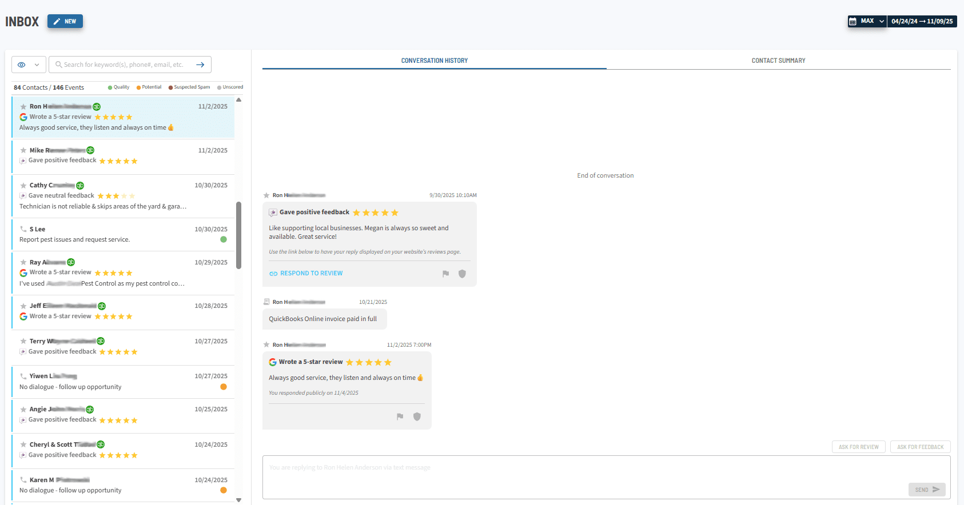
Task: Click QuickBooks badge next to Mike's name
Action: [90, 150]
